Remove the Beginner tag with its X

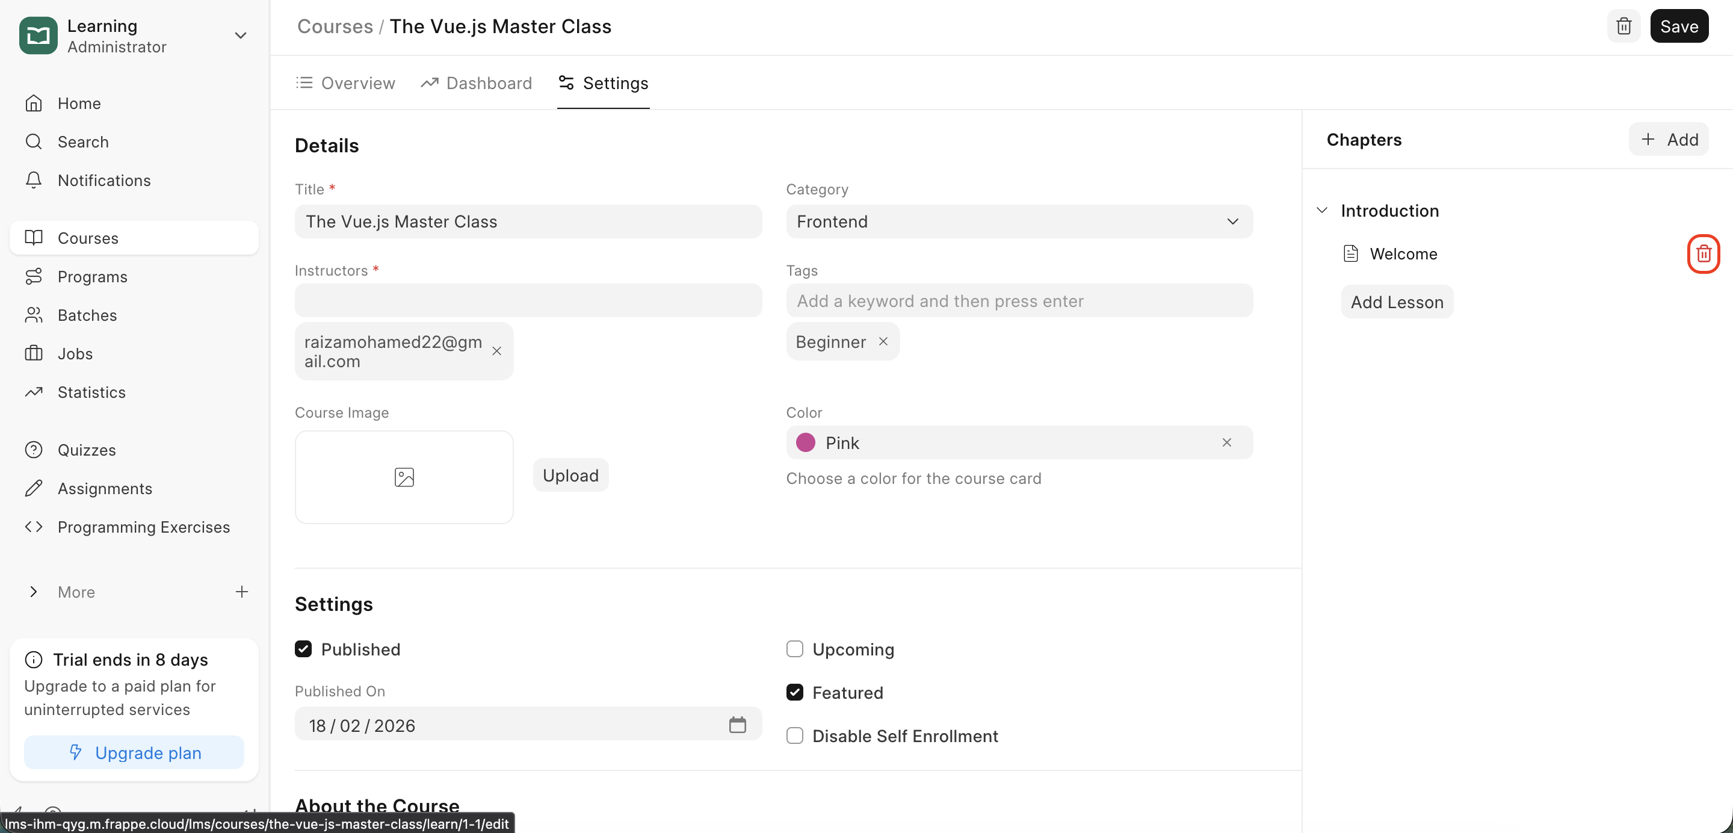[883, 341]
